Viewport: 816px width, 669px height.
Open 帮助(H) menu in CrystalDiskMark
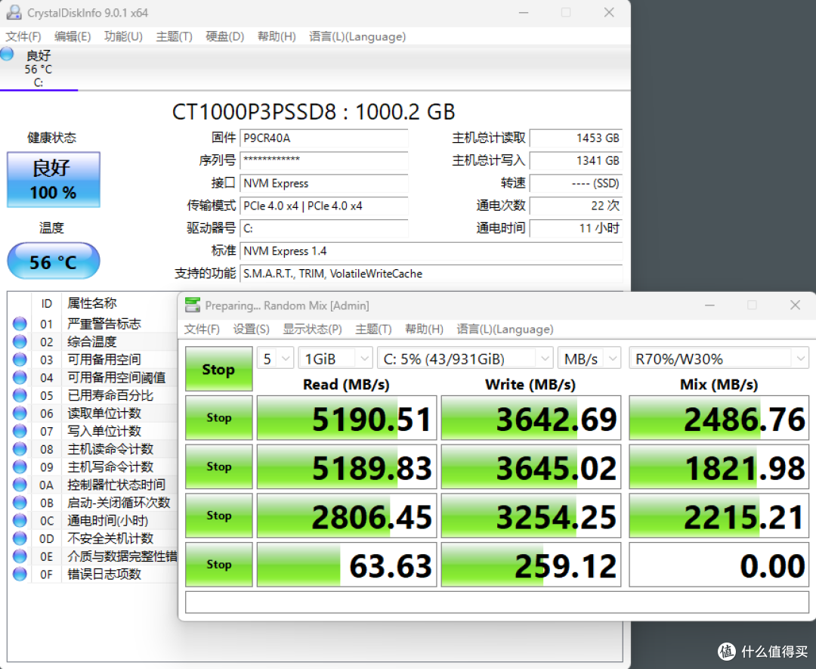(x=424, y=329)
